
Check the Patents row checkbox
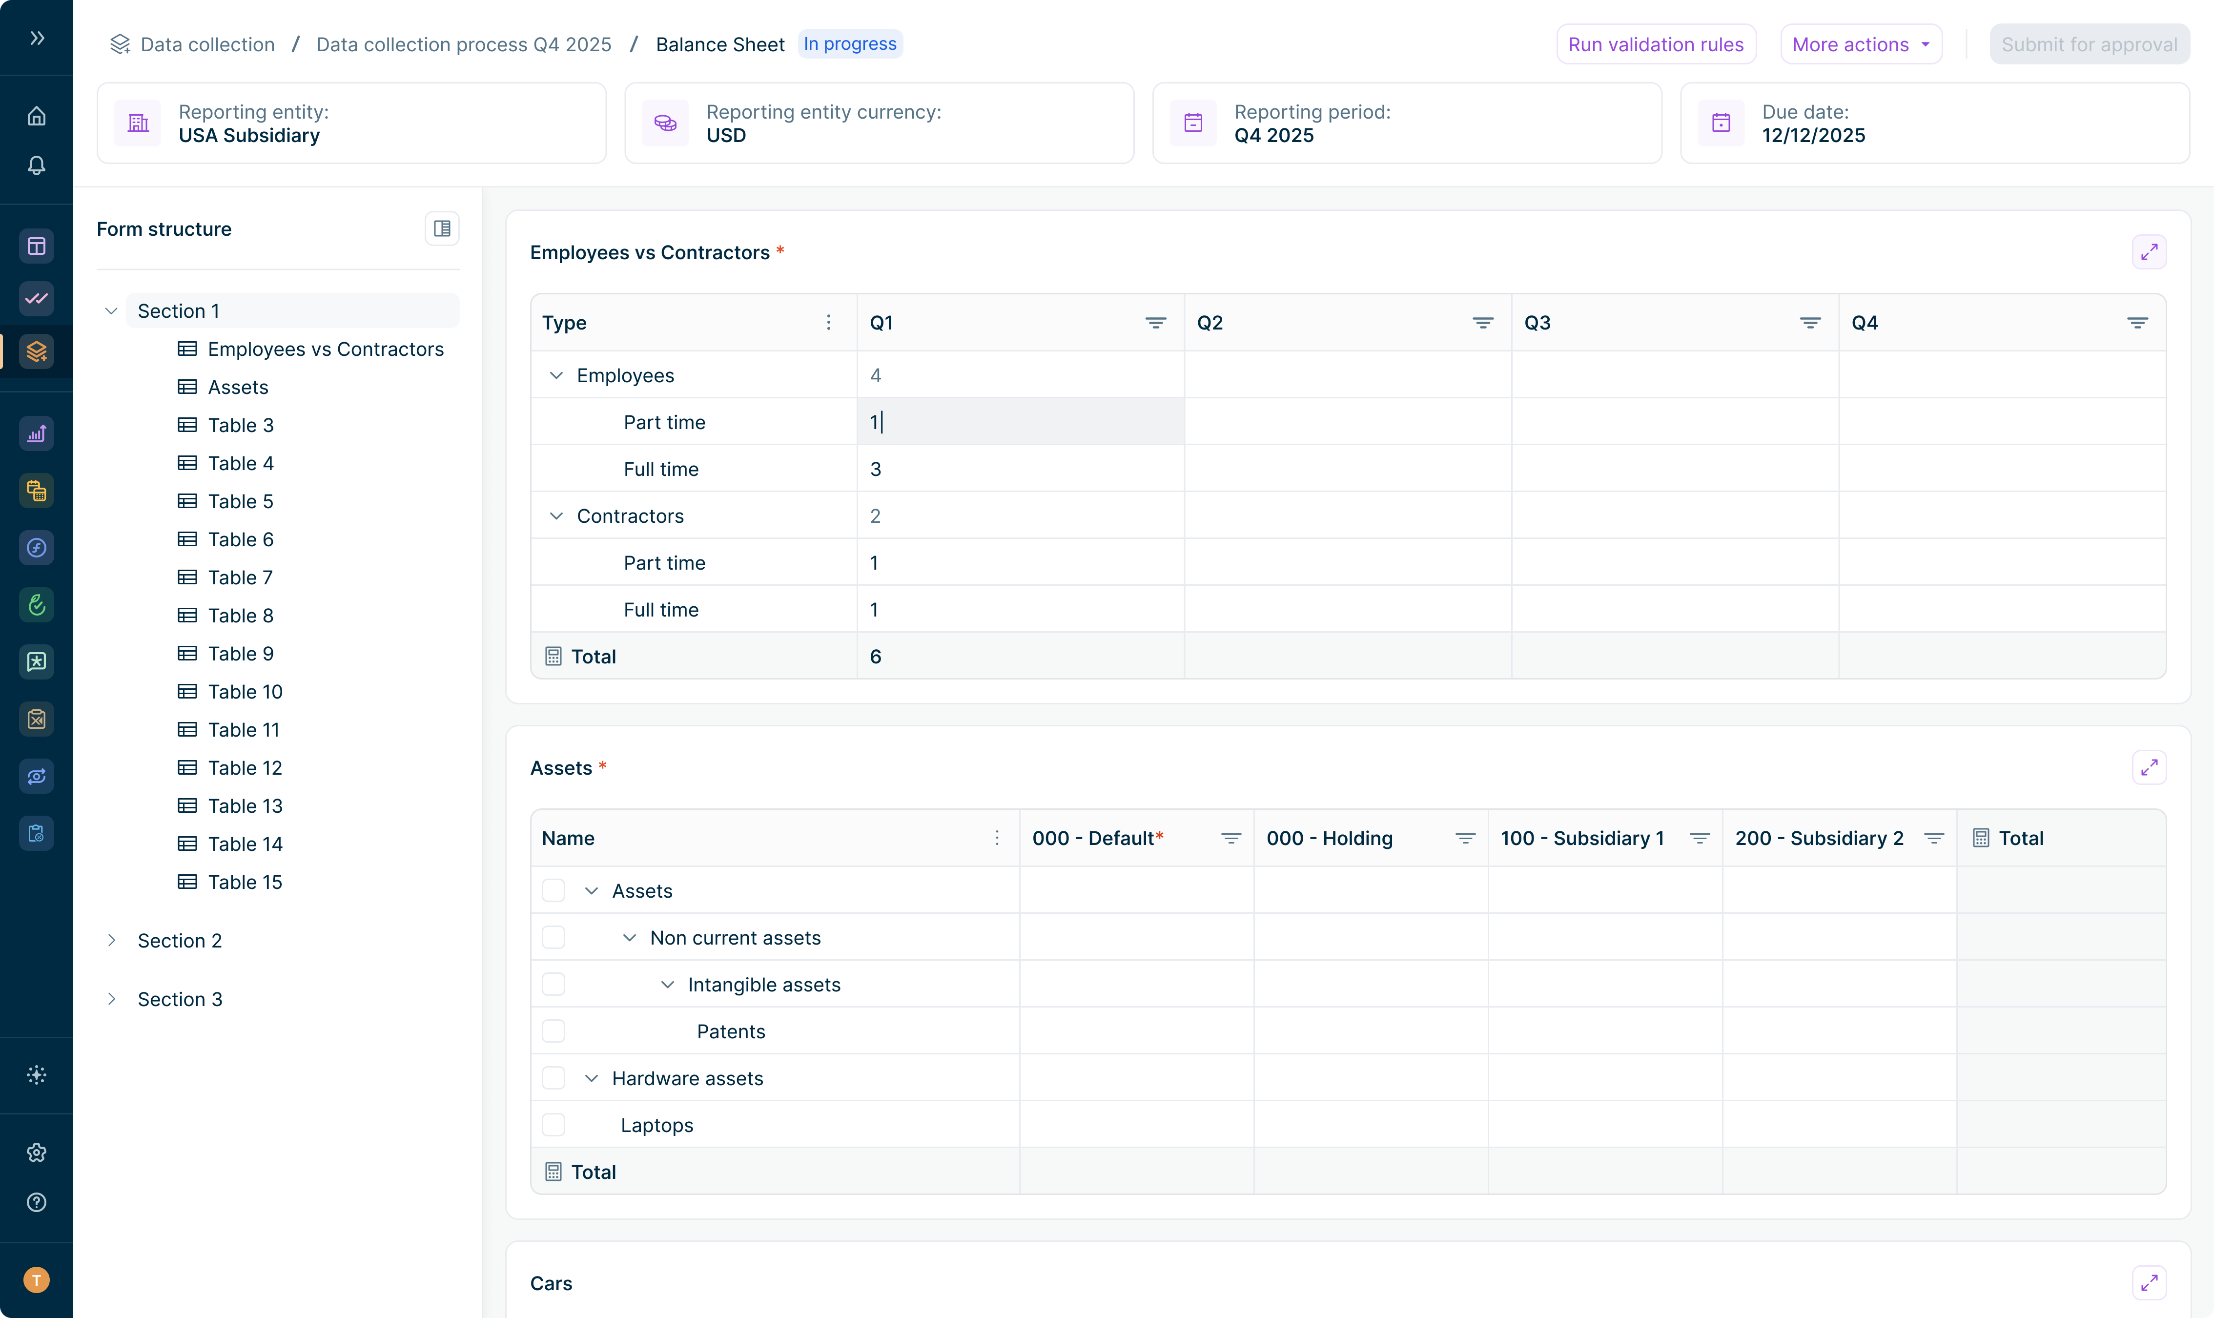(553, 1031)
